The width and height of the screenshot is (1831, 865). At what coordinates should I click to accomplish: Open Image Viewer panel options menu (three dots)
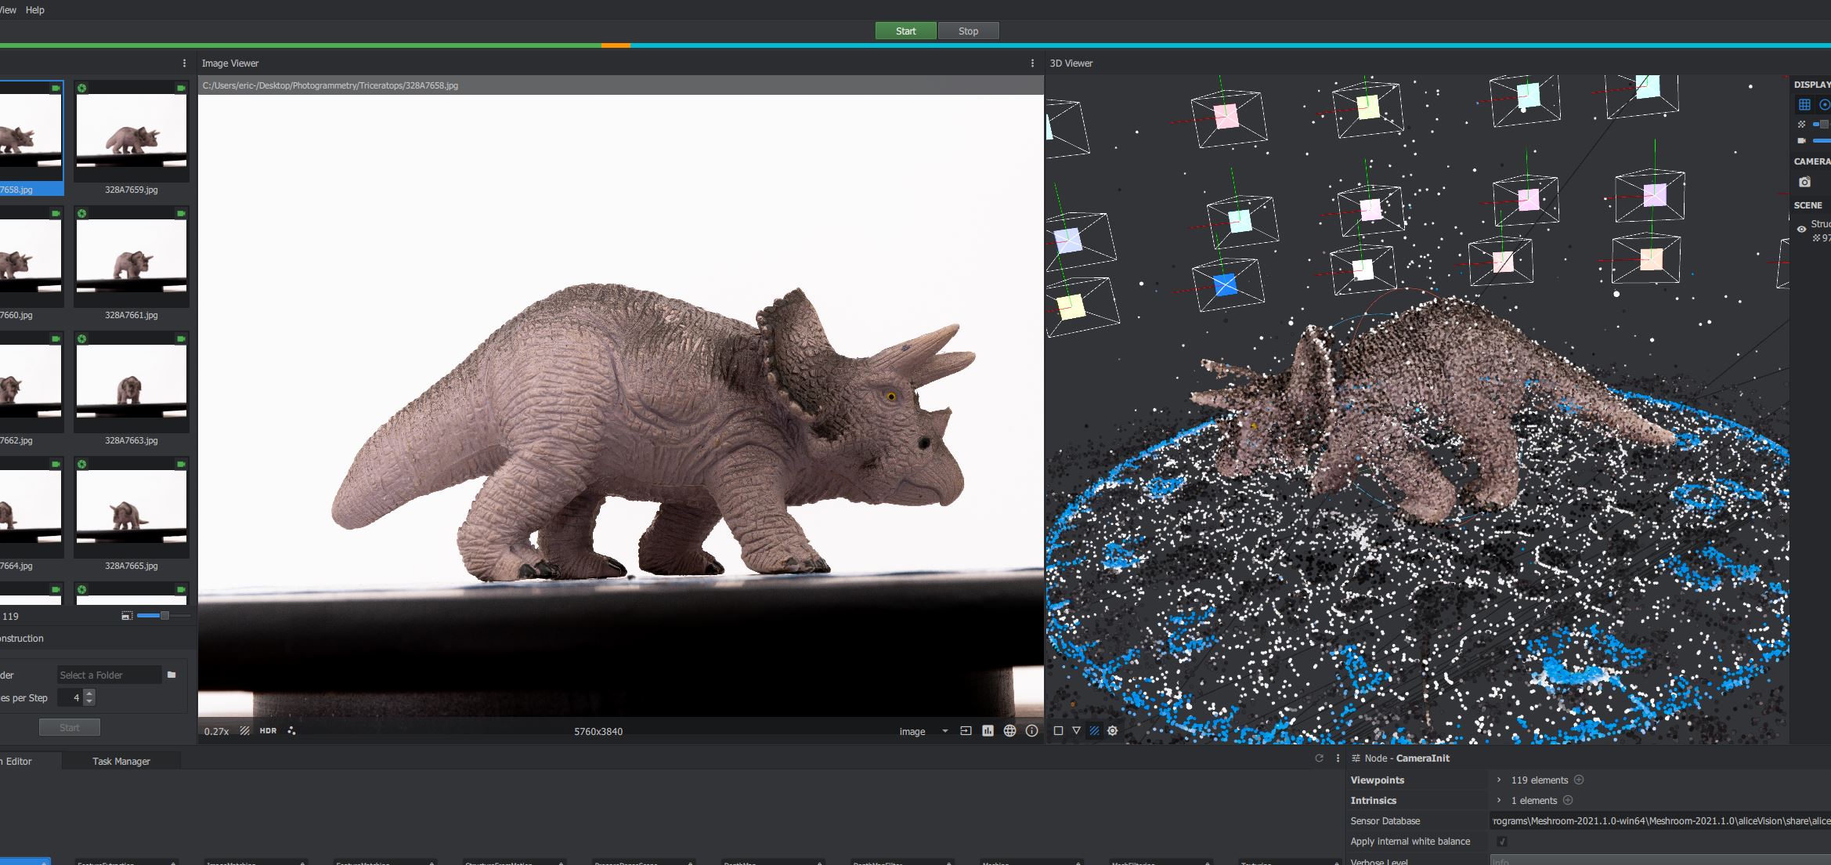[1031, 63]
